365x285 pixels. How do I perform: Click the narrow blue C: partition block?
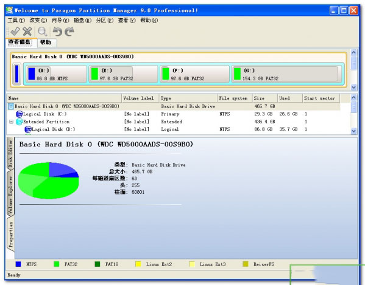(17, 74)
